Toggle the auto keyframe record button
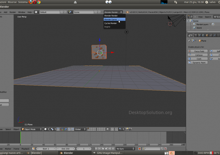Viewport: 220px width, 155px height. [x=140, y=149]
